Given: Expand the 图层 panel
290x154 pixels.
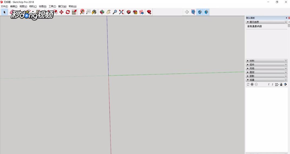Looking at the screenshot, I should pyautogui.click(x=248, y=72).
